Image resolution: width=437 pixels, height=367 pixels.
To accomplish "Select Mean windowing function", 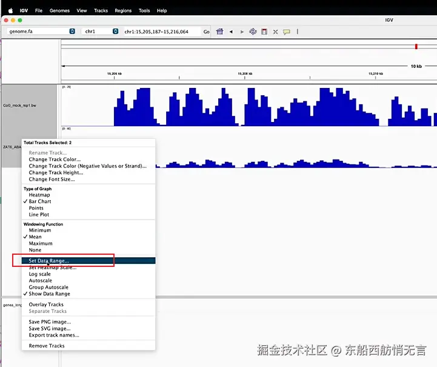I will (x=88, y=237).
